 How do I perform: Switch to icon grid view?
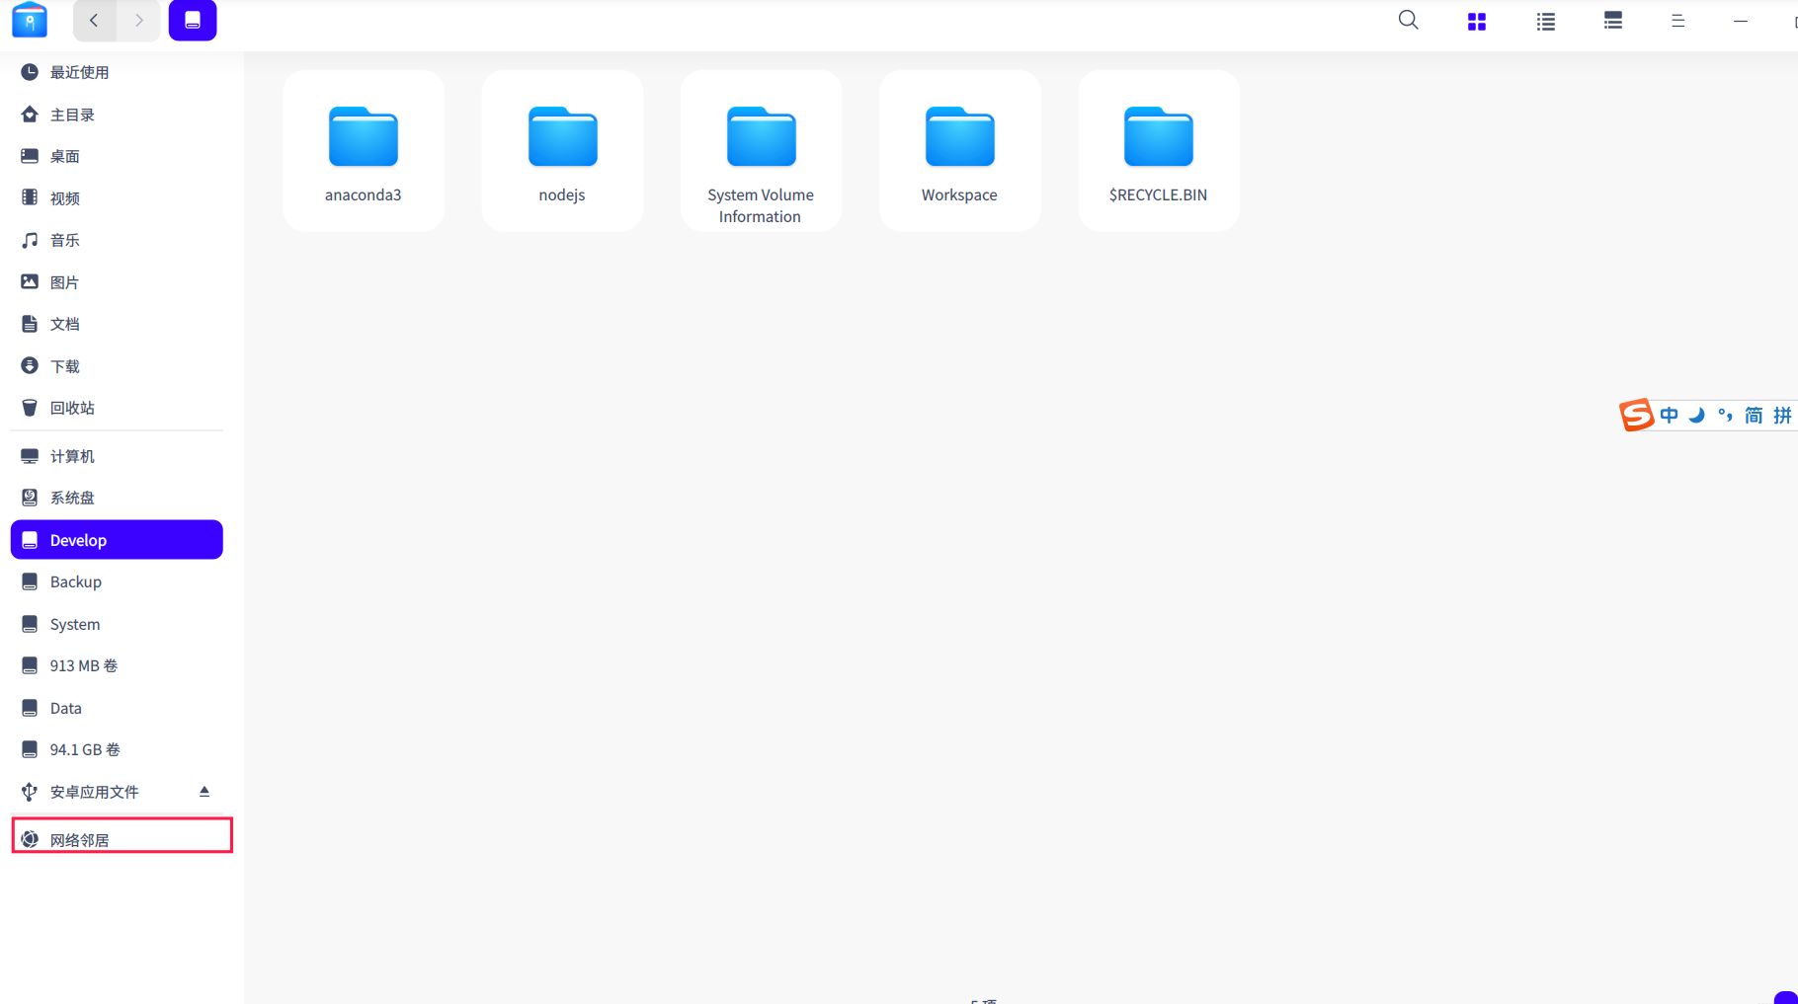1477,22
